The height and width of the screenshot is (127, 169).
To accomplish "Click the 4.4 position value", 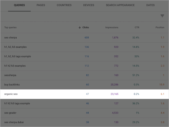I will click(162, 113).
